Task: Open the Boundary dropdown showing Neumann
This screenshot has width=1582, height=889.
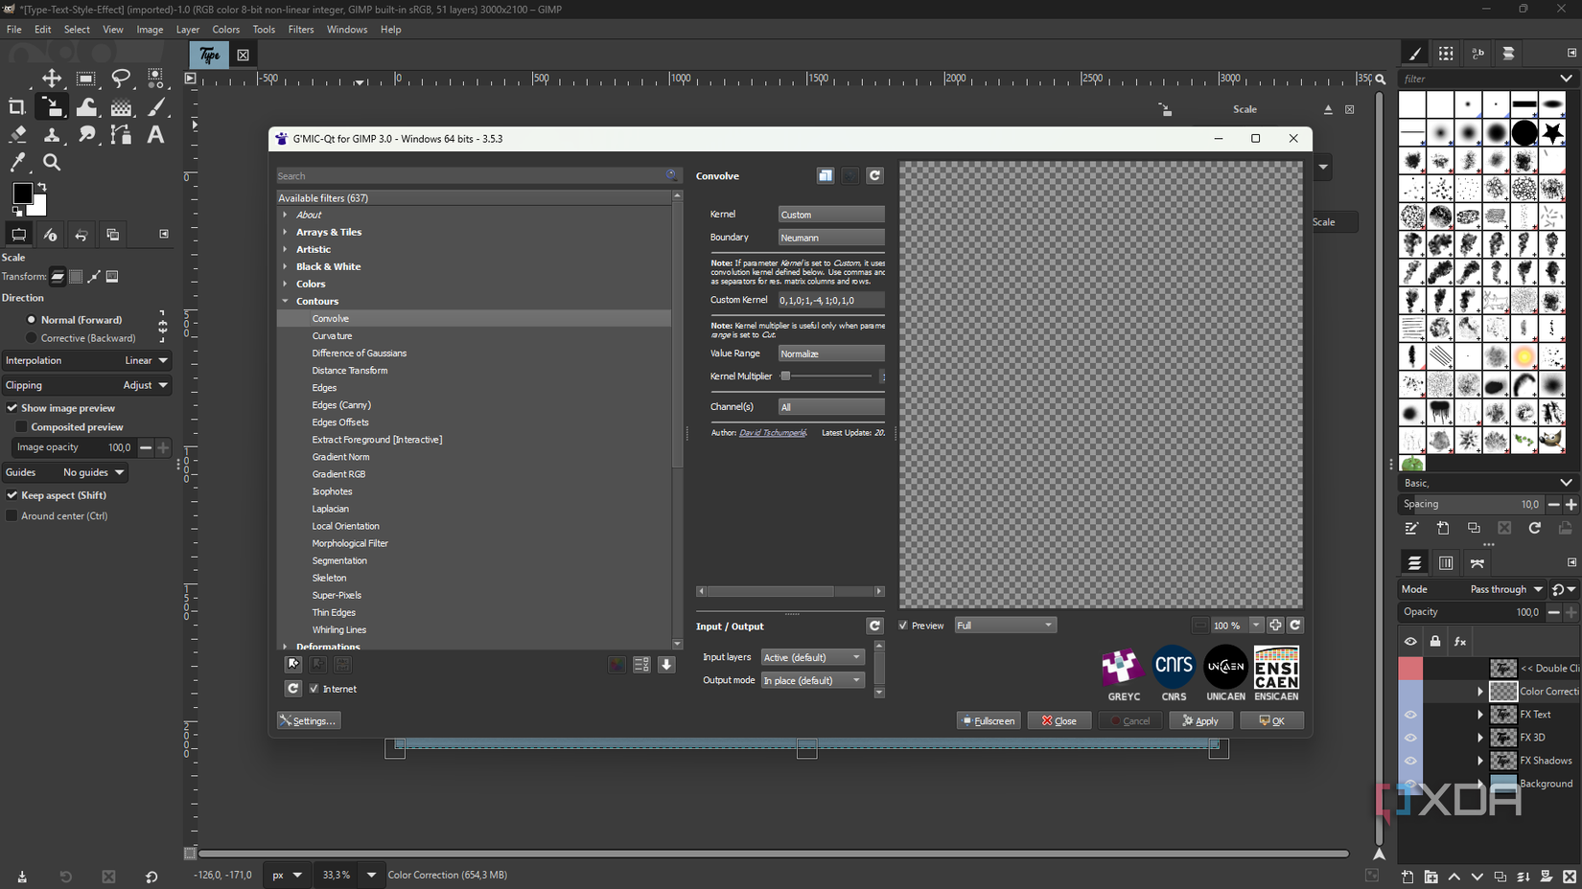Action: tap(830, 237)
